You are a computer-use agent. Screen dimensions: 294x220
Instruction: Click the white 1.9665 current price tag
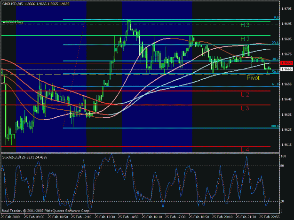click(286, 69)
